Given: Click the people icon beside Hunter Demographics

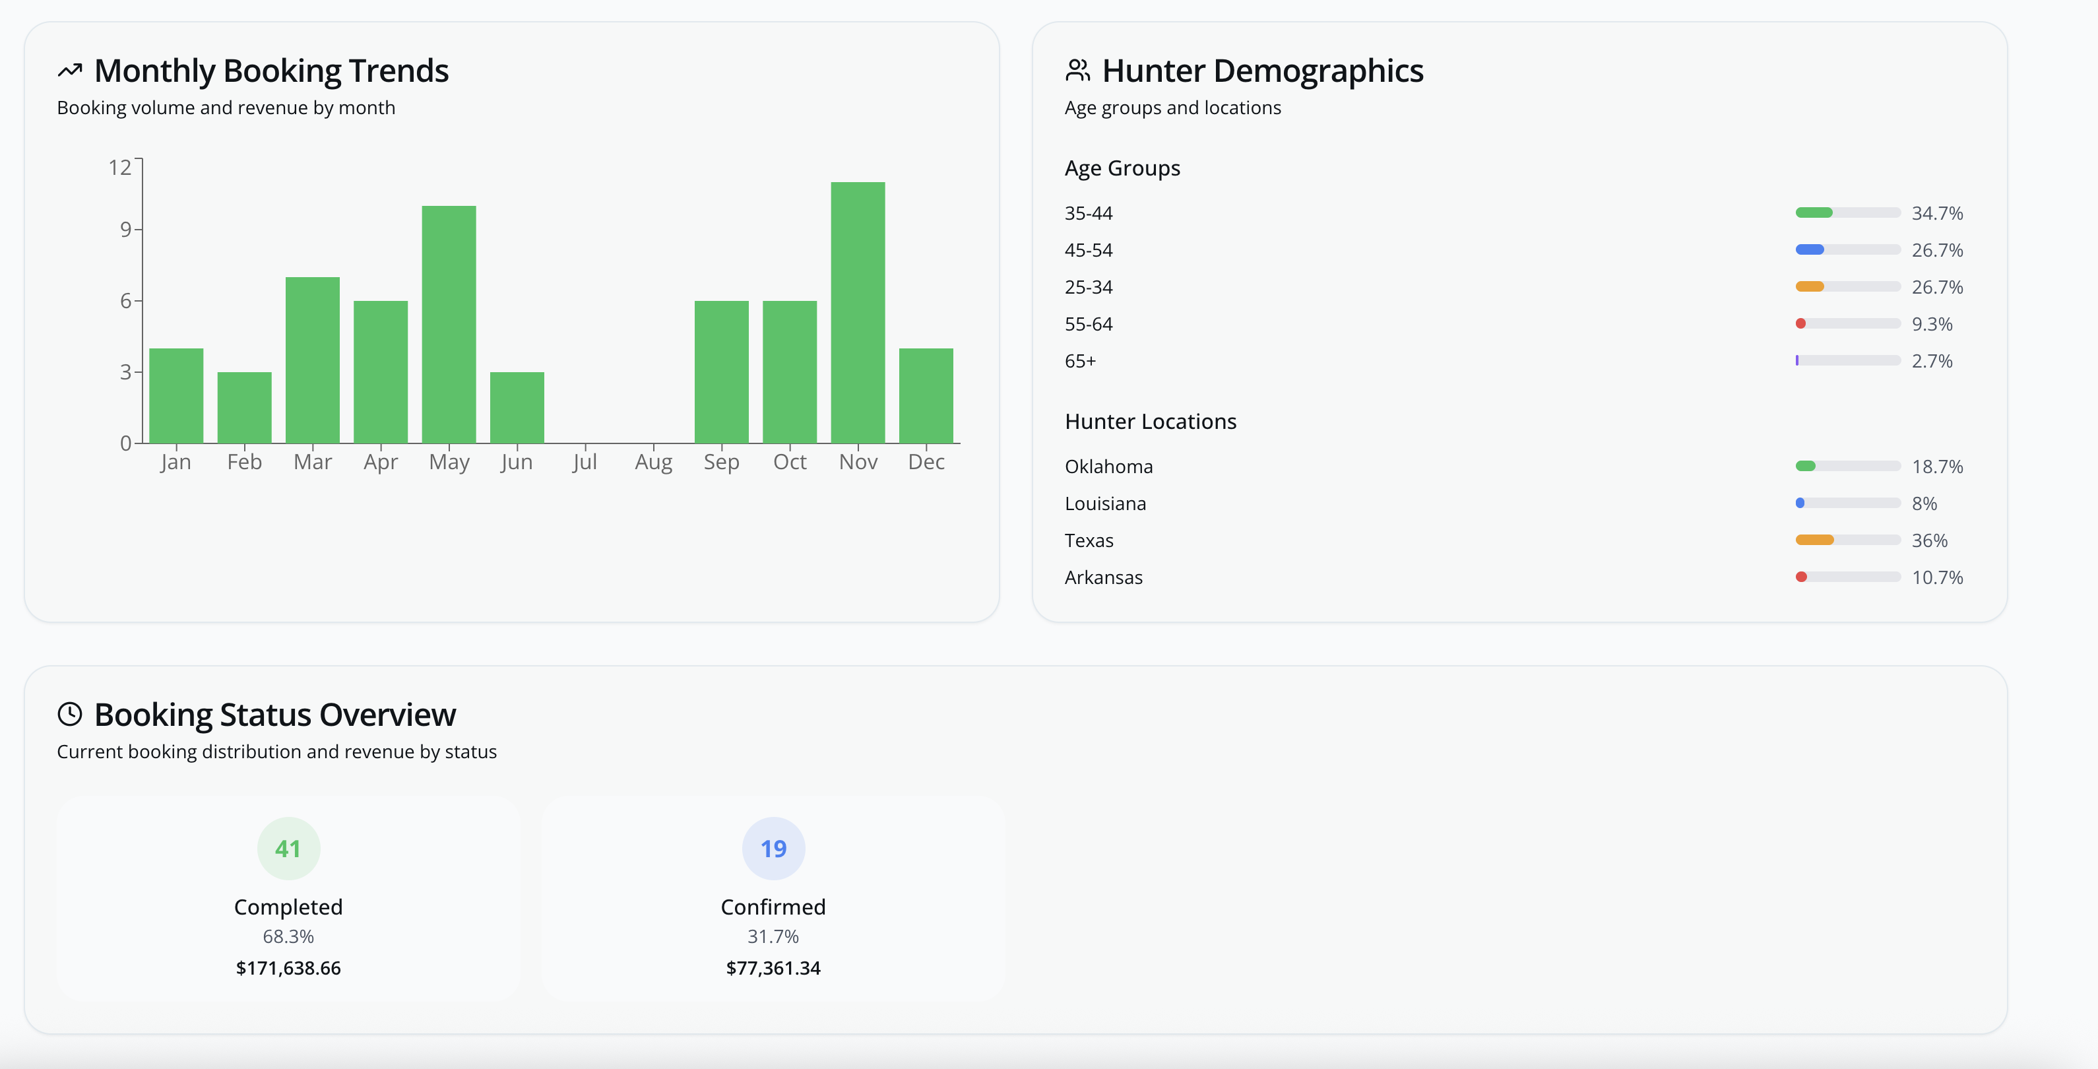Looking at the screenshot, I should [x=1077, y=71].
